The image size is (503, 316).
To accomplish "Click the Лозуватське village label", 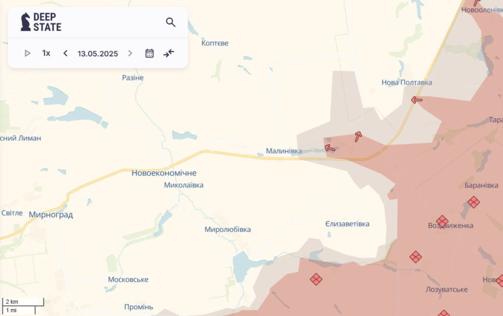I will pos(446,290).
